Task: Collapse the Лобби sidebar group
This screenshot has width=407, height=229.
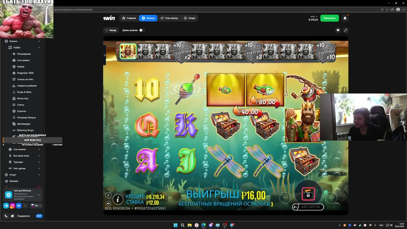Action: [39, 47]
